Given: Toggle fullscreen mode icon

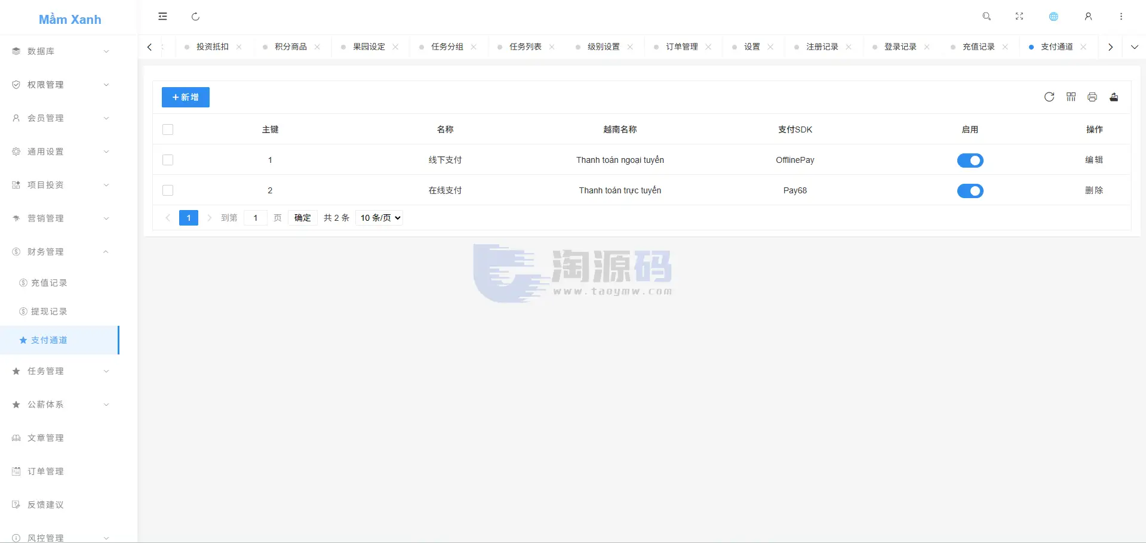Looking at the screenshot, I should [1019, 17].
